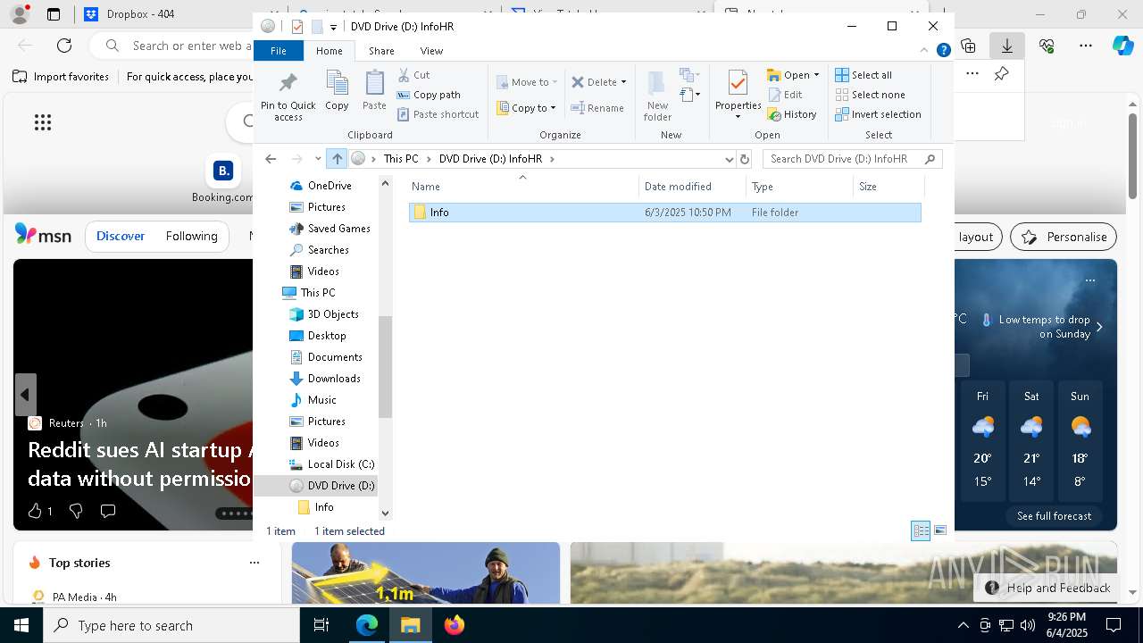Switch to the Home ribbon tab
The width and height of the screenshot is (1143, 643).
329,51
